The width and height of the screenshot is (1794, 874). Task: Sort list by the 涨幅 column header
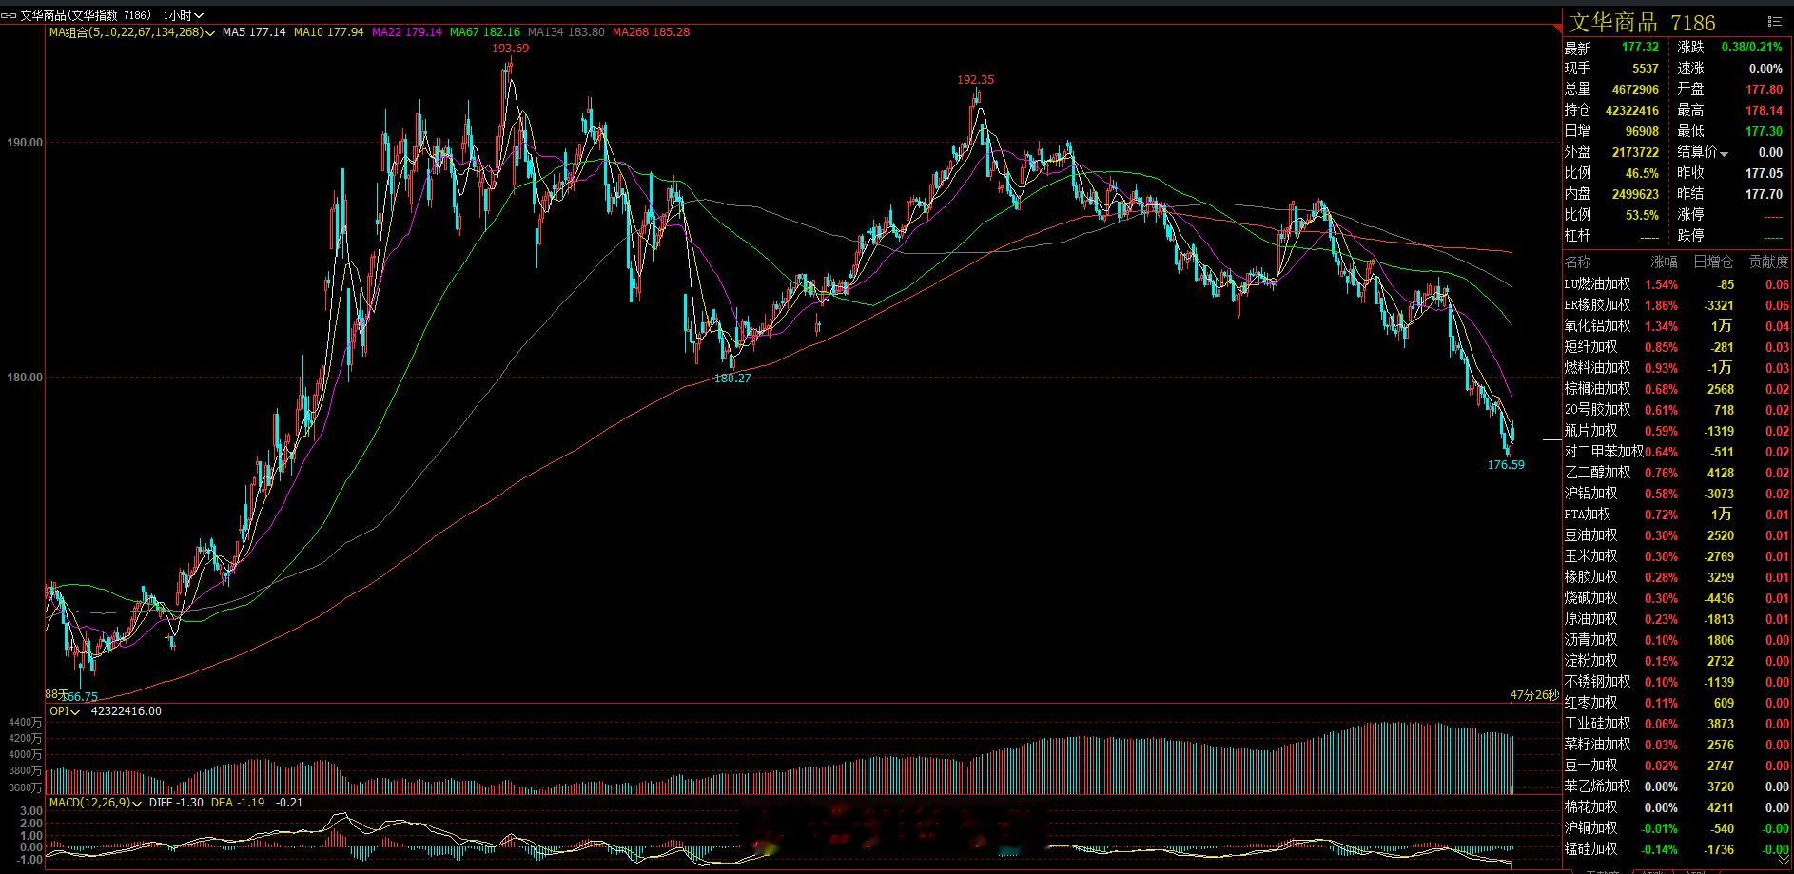point(1665,262)
